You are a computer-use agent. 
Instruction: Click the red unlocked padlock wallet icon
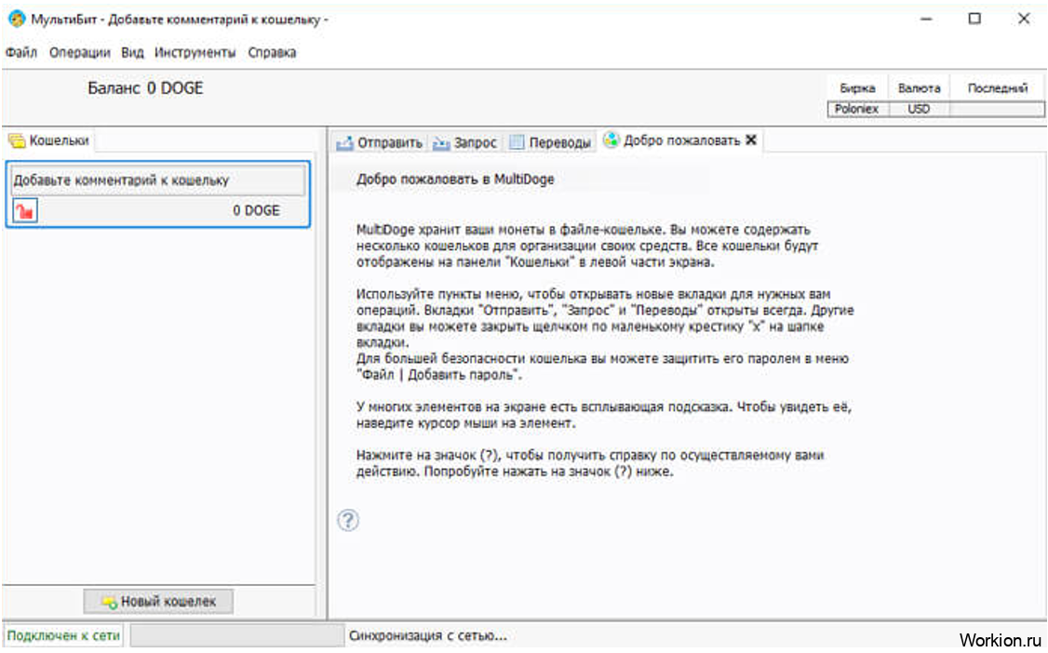(24, 211)
